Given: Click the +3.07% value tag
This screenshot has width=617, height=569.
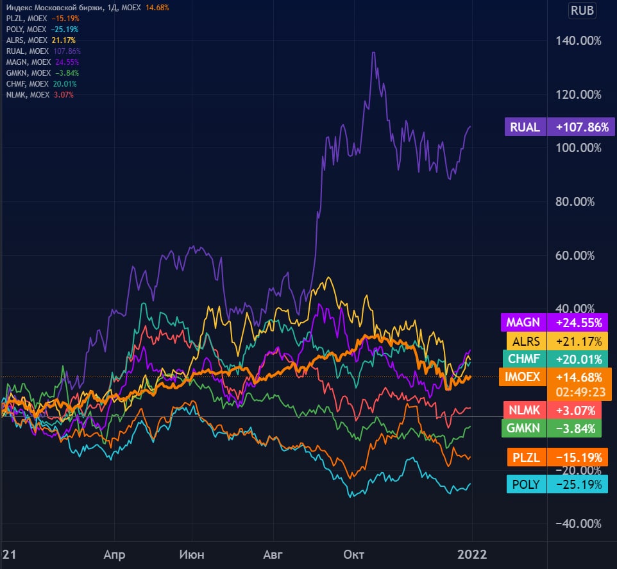Looking at the screenshot, I should (575, 410).
